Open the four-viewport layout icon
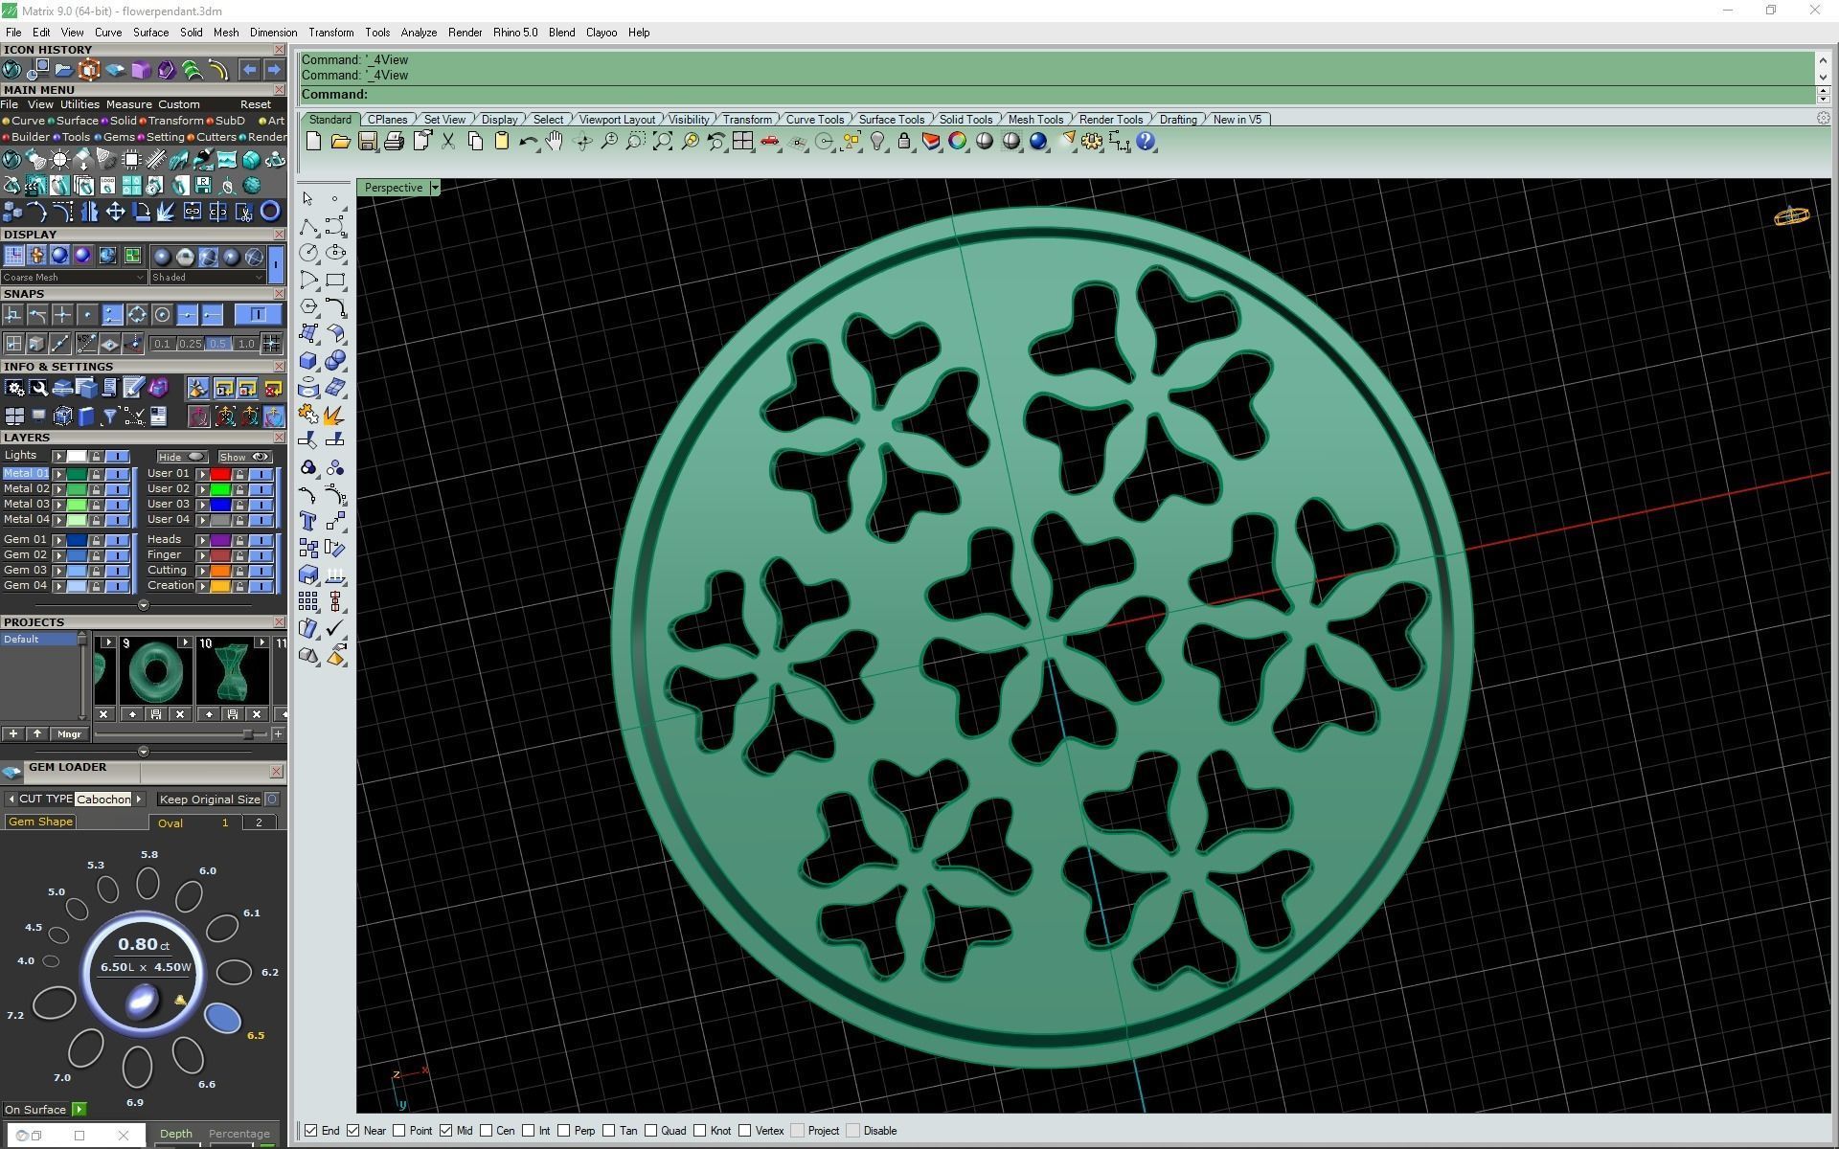 point(742,142)
